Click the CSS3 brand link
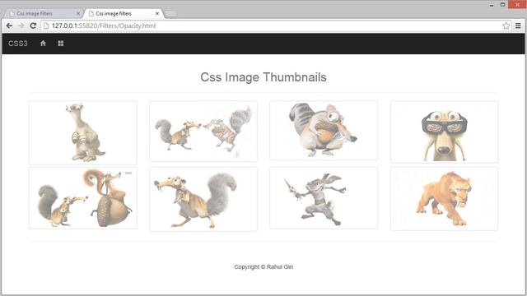The height and width of the screenshot is (296, 527). pos(18,44)
